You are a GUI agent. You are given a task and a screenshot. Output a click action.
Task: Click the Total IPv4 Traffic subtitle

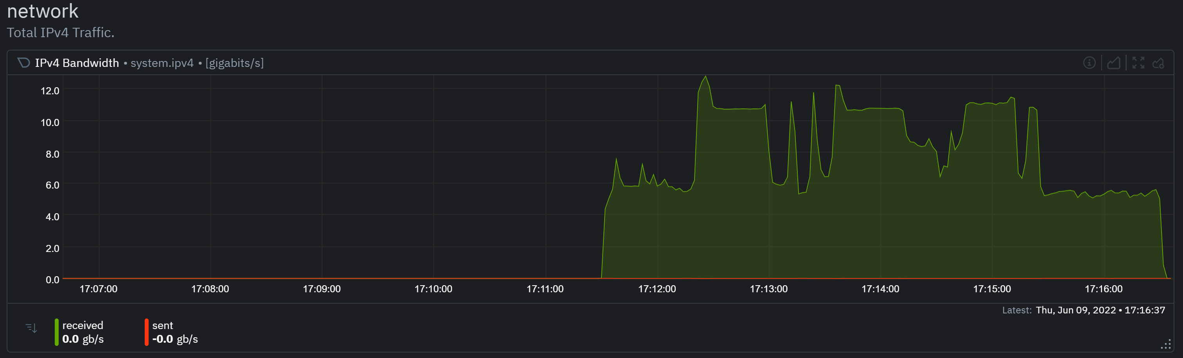61,32
